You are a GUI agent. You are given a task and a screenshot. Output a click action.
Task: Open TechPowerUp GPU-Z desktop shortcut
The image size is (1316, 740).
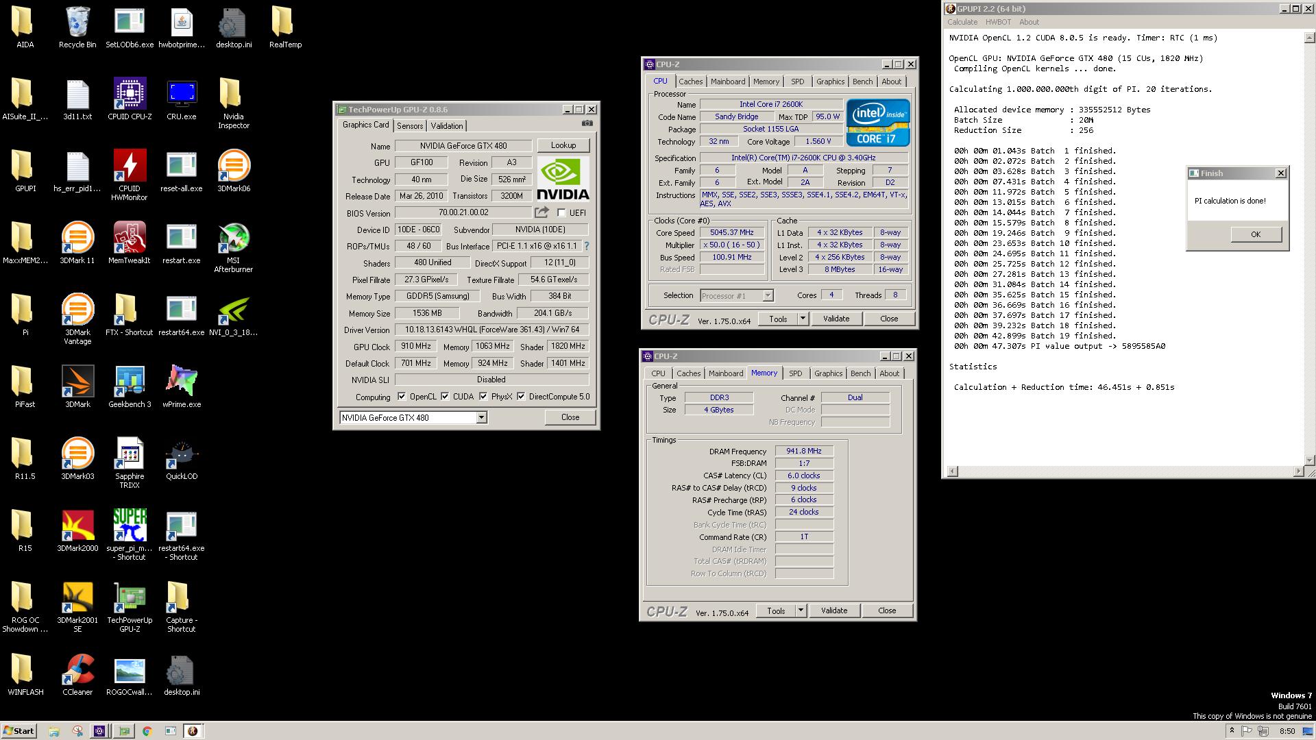(x=130, y=607)
